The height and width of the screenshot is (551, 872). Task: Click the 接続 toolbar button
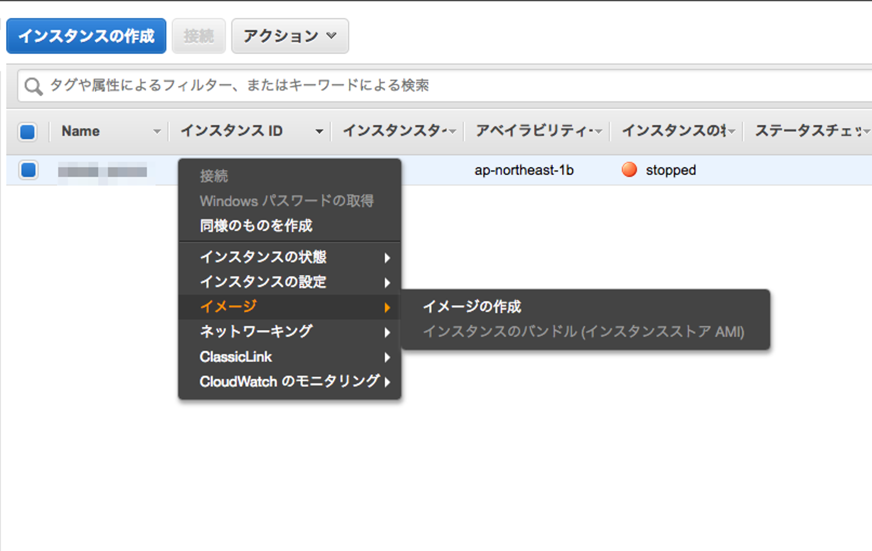199,36
